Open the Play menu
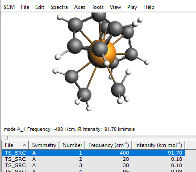Screen dimensions: 196x172 [x=132, y=7]
